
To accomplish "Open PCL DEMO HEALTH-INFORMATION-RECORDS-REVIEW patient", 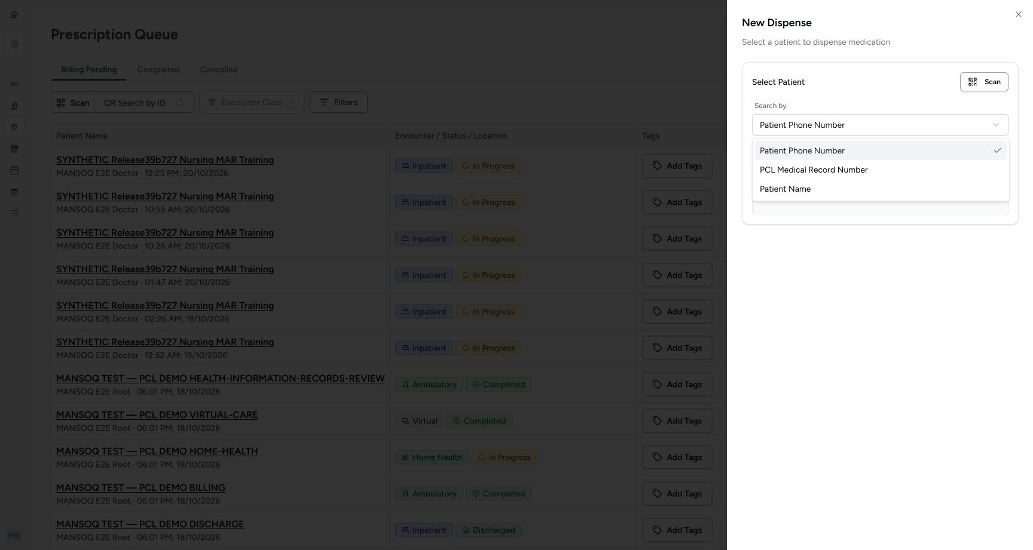I will tap(221, 379).
